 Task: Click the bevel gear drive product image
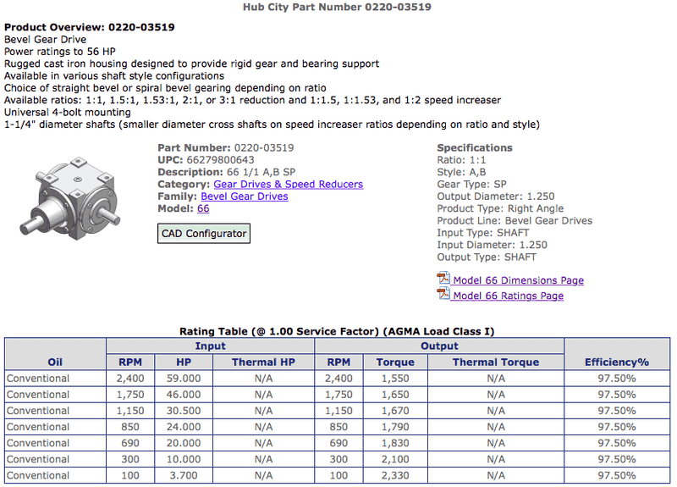tap(70, 199)
